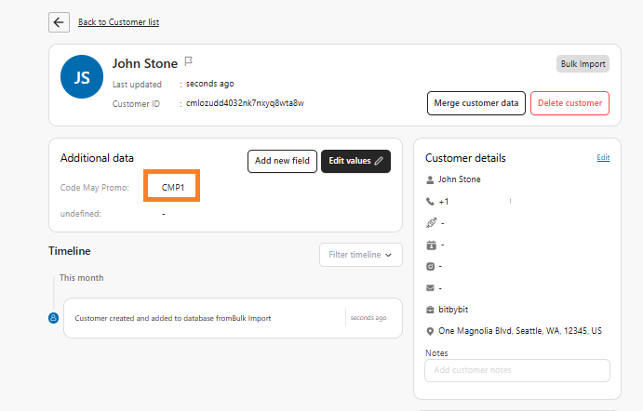The height and width of the screenshot is (411, 643).
Task: Click the Bulk Import tag
Action: (583, 64)
